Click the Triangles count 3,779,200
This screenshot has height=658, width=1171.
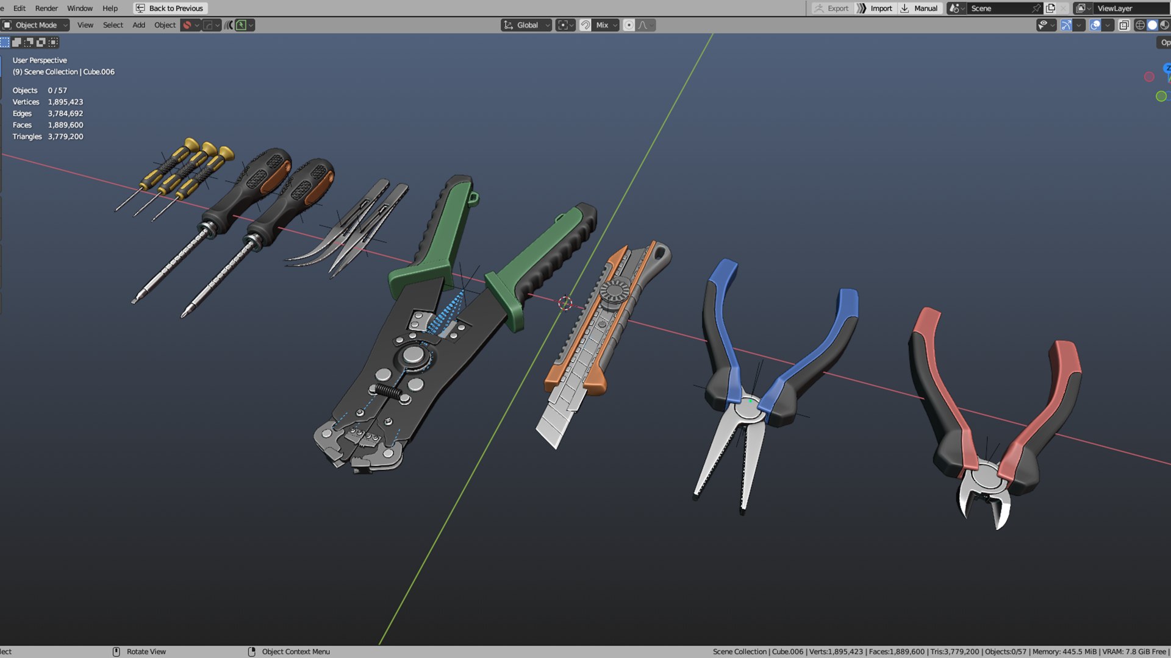pyautogui.click(x=65, y=136)
